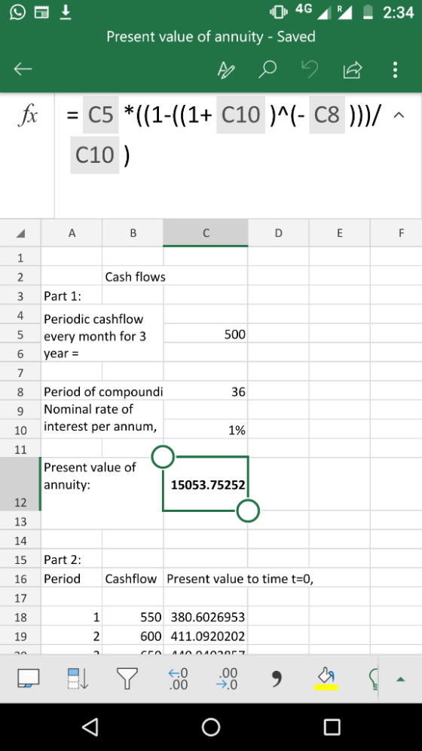Tap the bottom-right selection handle circle

[x=248, y=510]
